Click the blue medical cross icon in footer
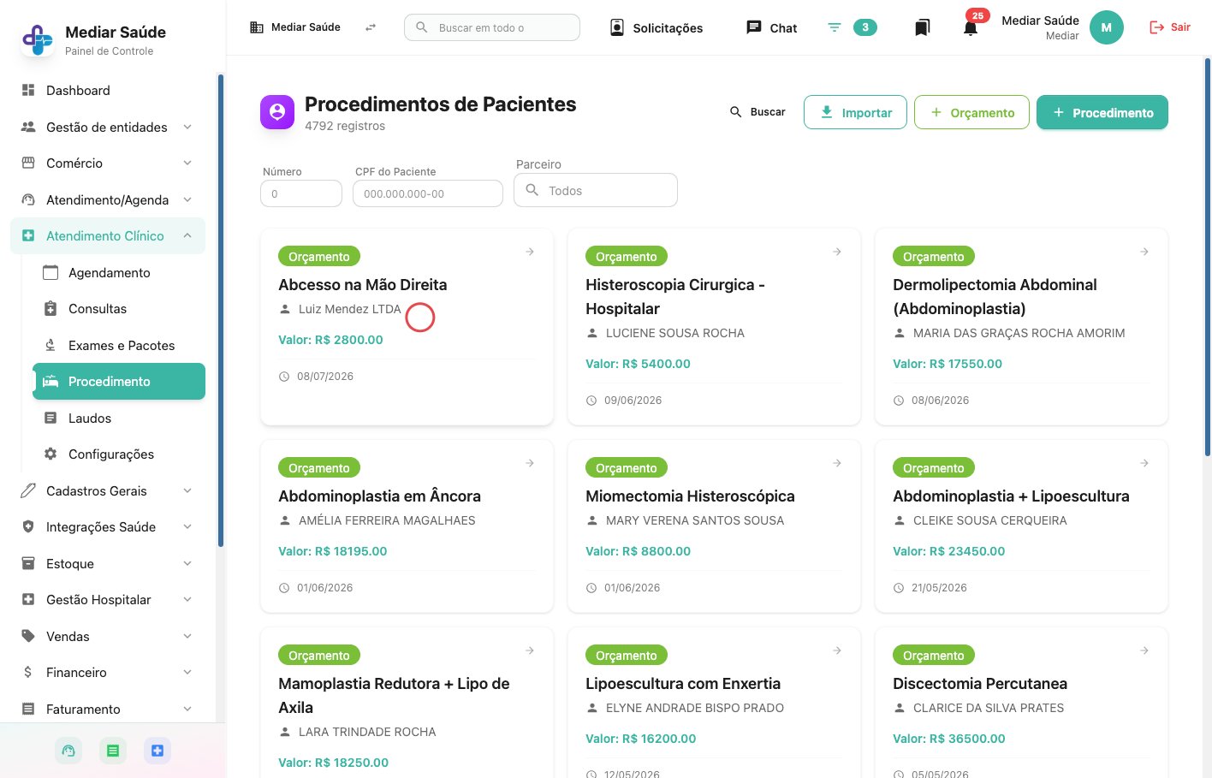Screen dimensions: 1212x778 point(157,751)
